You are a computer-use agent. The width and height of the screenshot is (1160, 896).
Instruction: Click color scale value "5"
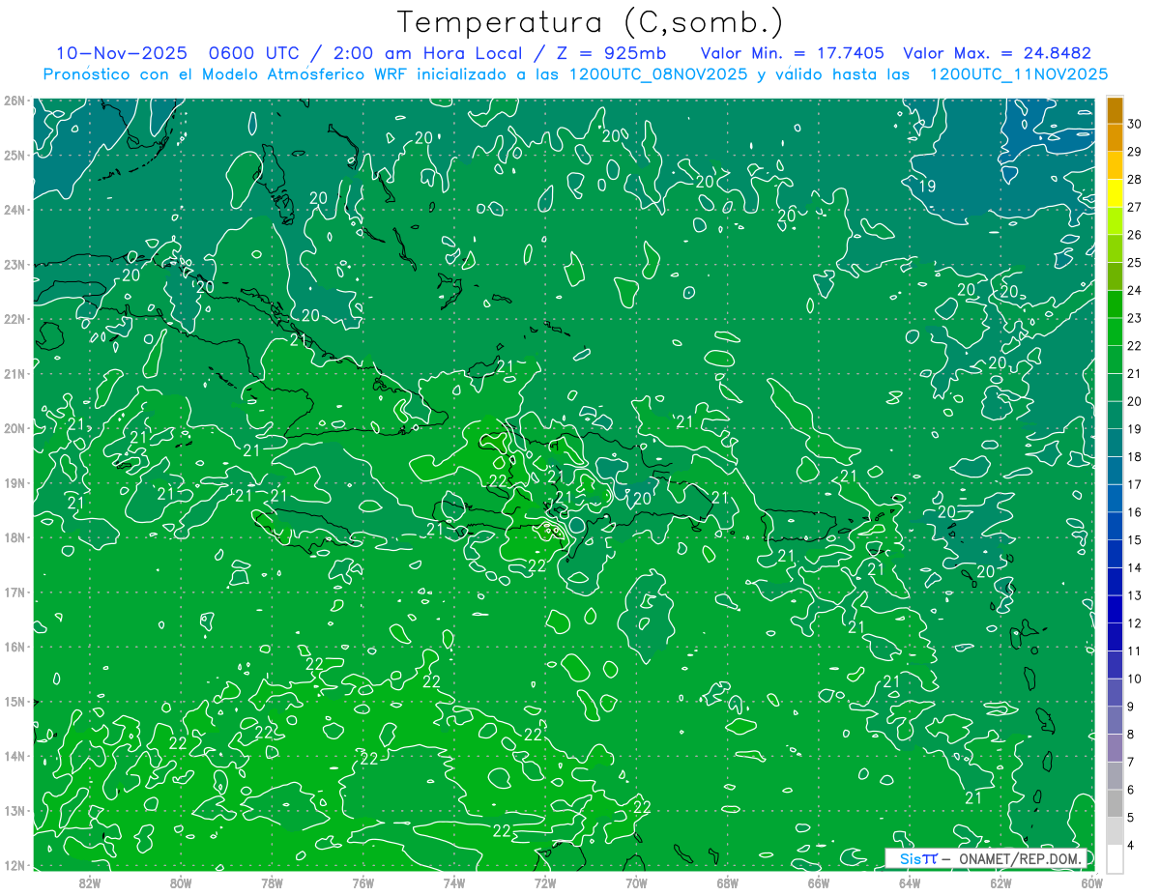point(1132,818)
